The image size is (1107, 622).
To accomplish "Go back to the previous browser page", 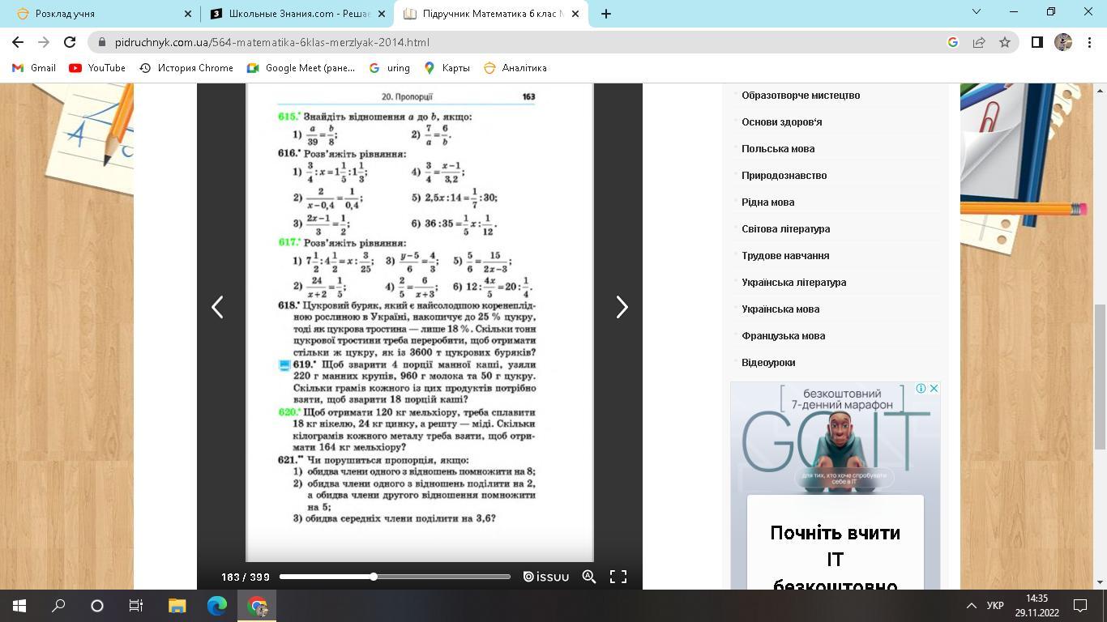I will pyautogui.click(x=18, y=42).
